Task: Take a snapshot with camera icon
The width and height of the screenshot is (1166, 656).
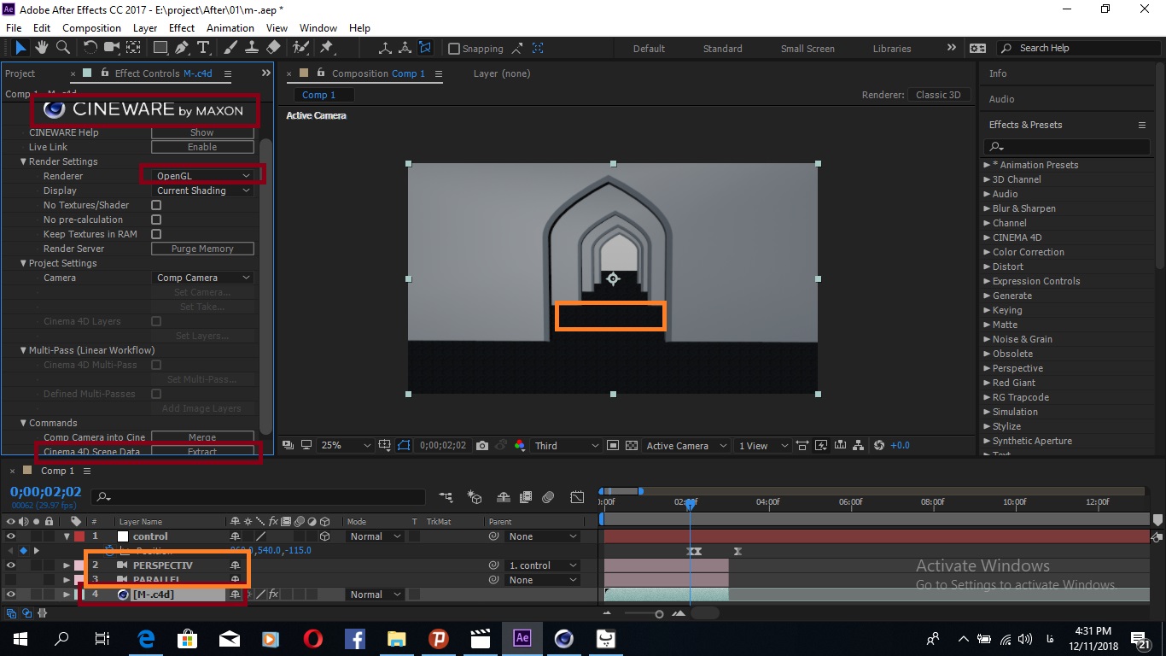Action: [482, 446]
